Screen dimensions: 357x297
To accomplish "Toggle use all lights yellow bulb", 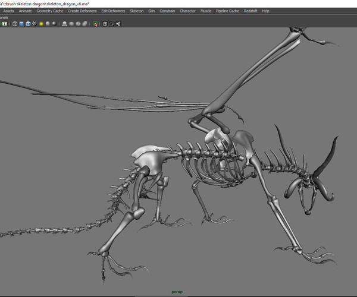I will click(x=41, y=24).
